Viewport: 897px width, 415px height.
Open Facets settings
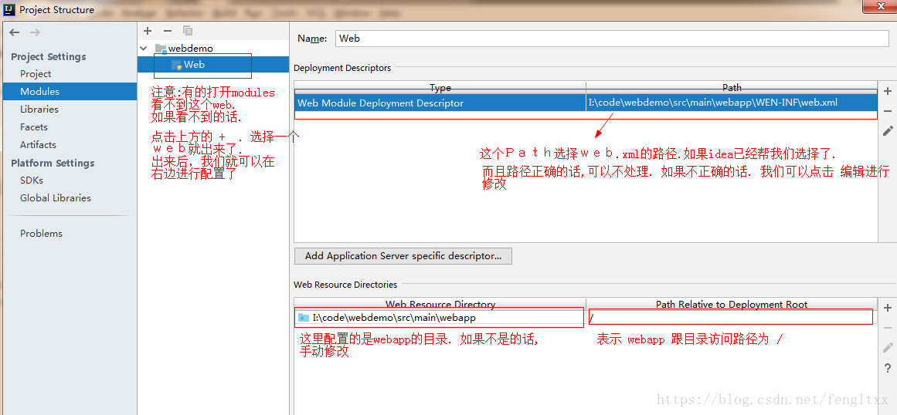[34, 127]
